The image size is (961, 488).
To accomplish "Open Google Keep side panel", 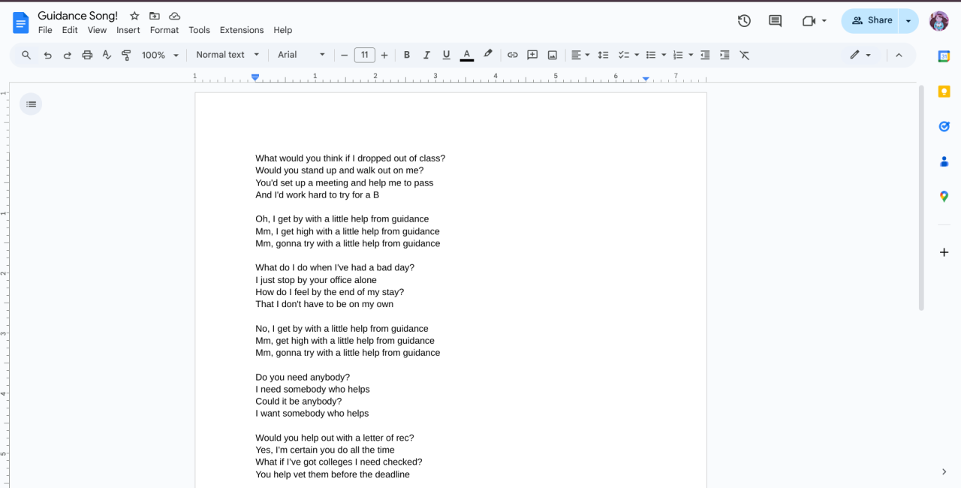I will 944,91.
